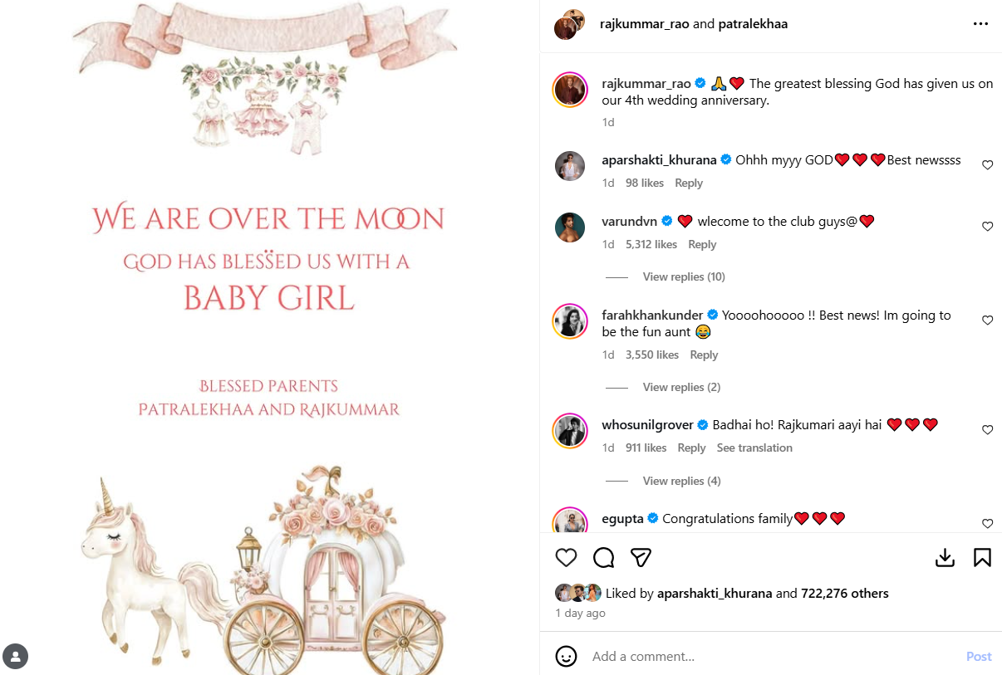The width and height of the screenshot is (1002, 675).
Task: Save post with the bookmark icon
Action: (982, 558)
